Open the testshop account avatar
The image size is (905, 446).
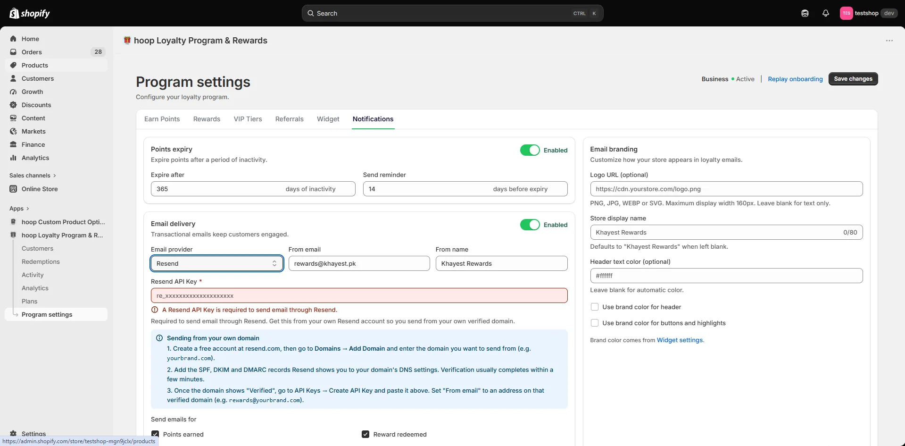[x=847, y=13]
